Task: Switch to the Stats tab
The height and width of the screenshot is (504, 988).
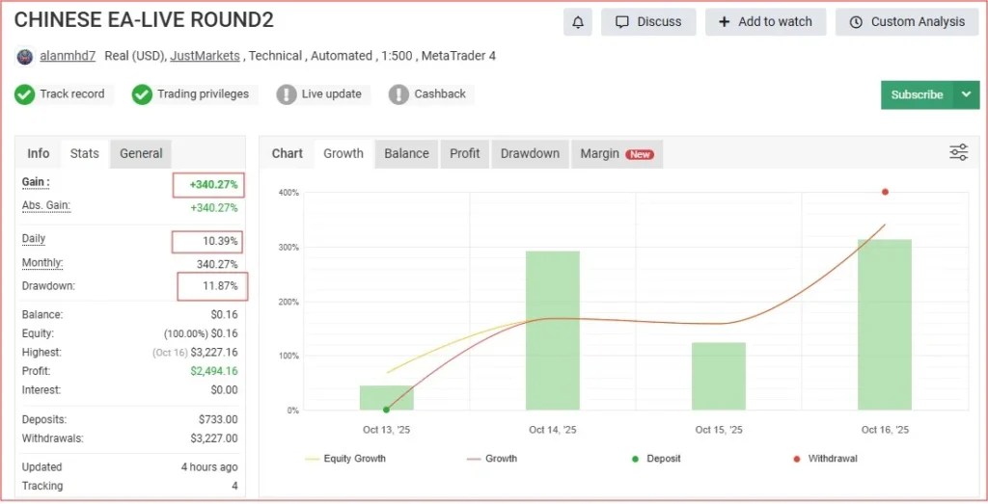Action: pos(85,153)
